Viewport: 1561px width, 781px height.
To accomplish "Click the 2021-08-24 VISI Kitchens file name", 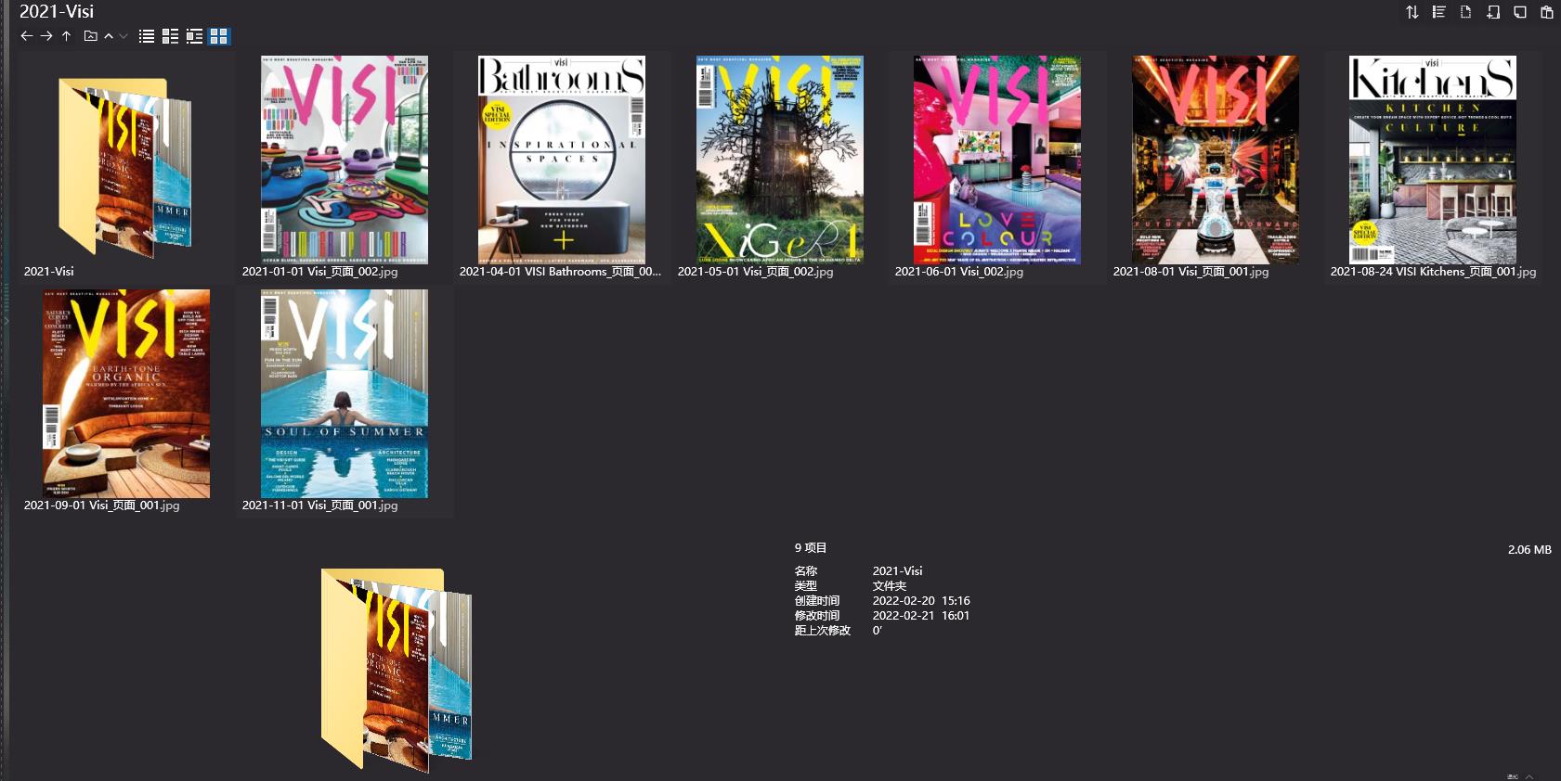I will pos(1433,272).
